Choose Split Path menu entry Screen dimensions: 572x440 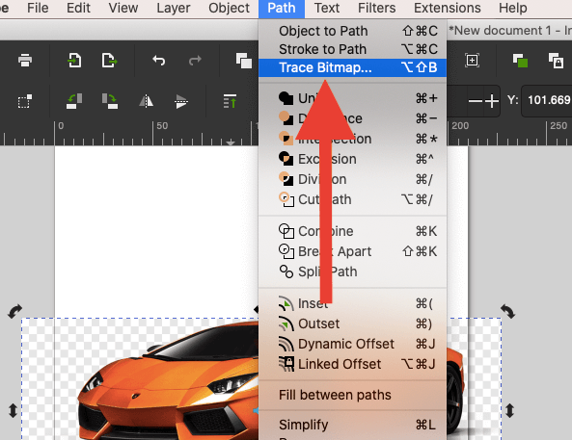pyautogui.click(x=352, y=272)
